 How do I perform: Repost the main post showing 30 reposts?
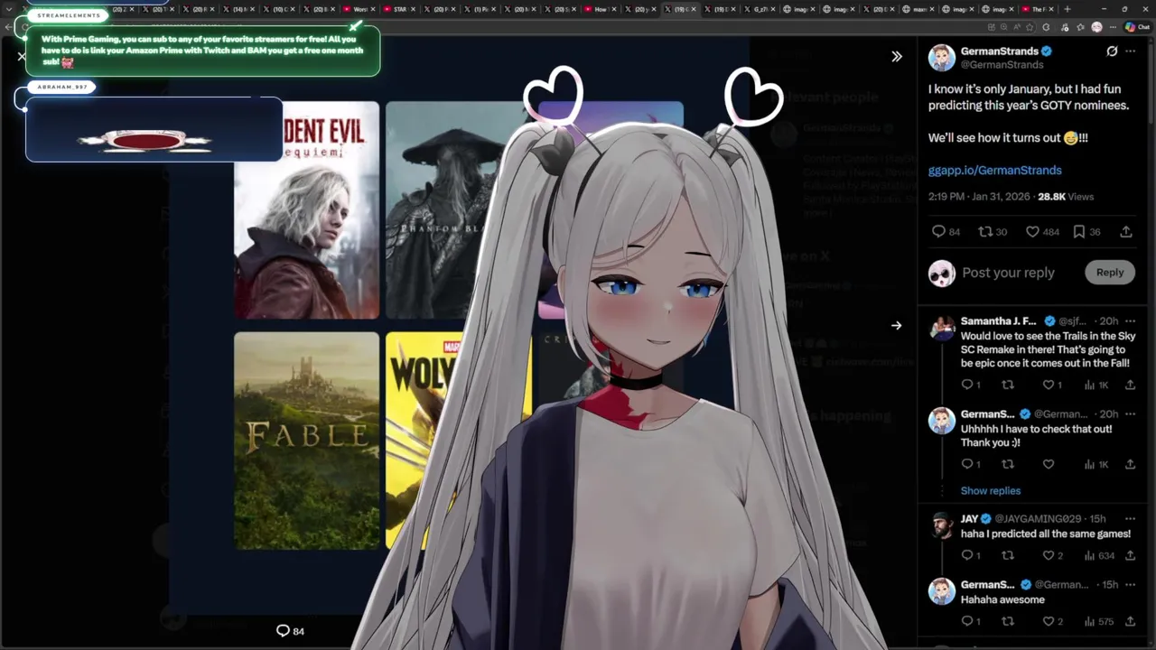tap(993, 232)
